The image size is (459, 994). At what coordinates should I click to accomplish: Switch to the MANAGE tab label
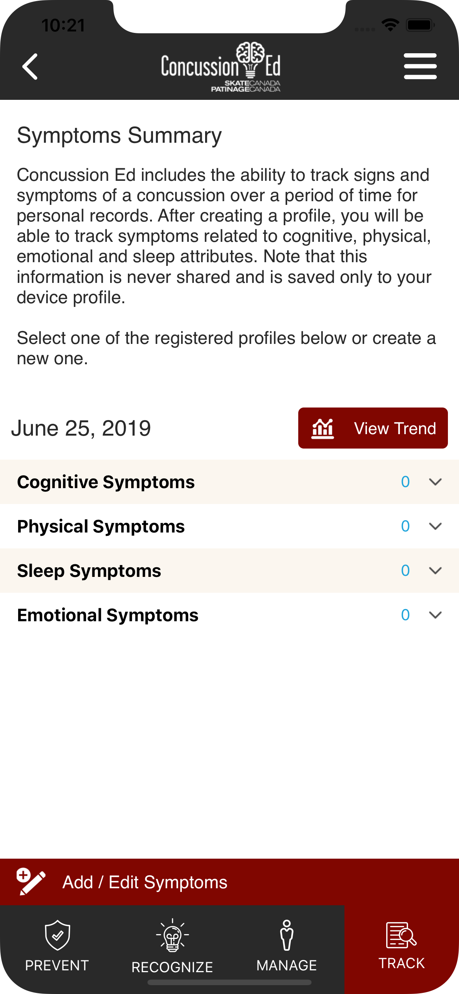point(286,966)
